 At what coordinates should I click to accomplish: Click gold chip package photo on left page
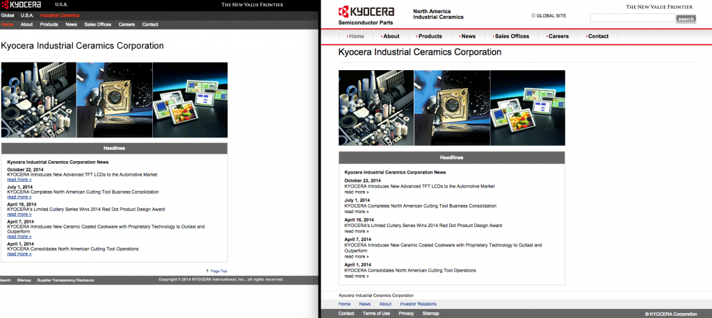[x=115, y=100]
